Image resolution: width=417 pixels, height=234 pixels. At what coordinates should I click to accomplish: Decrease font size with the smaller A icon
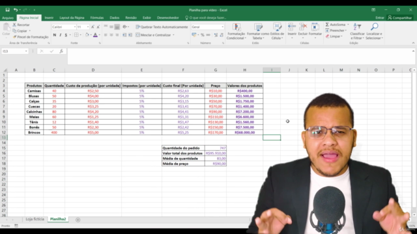[98, 27]
